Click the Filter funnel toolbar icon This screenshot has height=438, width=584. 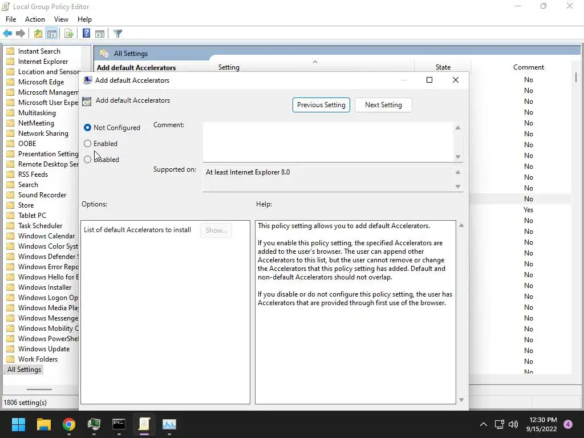point(117,34)
